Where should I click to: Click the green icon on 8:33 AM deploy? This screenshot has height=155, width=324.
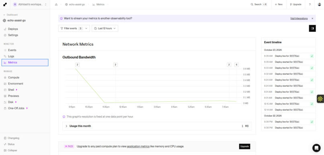coord(312,68)
